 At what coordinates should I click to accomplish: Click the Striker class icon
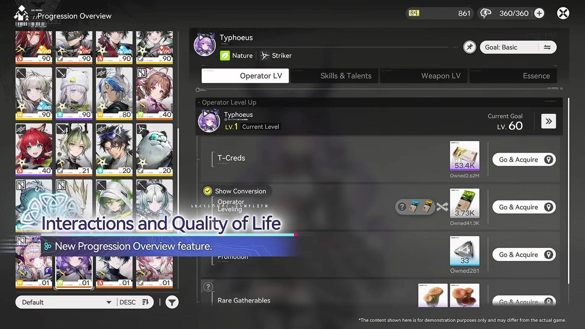pyautogui.click(x=265, y=56)
